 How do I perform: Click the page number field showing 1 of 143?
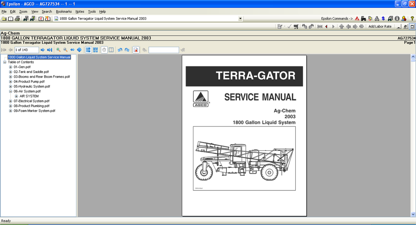[x=27, y=50]
